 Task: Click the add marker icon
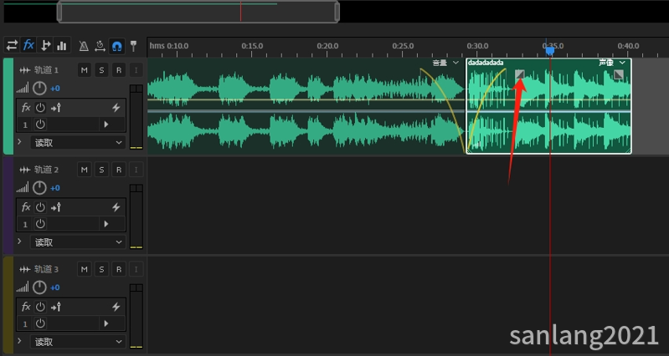tap(133, 46)
